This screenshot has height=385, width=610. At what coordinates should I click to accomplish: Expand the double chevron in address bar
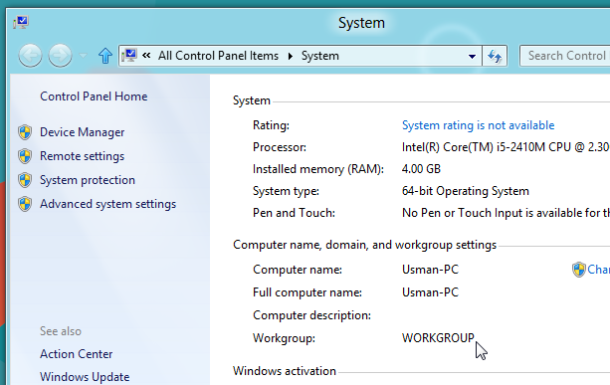tap(146, 56)
